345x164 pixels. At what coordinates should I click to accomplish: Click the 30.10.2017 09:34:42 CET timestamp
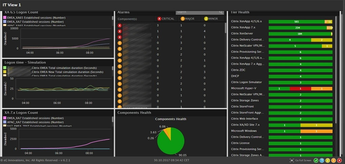click(x=171, y=161)
